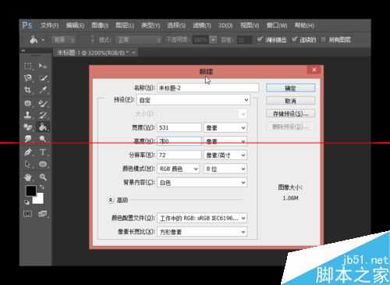
Task: Select the Hand tool
Action: tap(28, 177)
